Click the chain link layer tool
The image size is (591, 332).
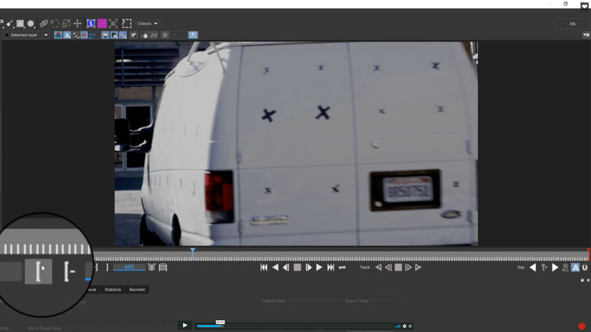coord(44,24)
